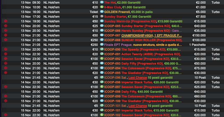Select Finale EPT Prague tournament name
This screenshot has height=117, width=224.
(143, 45)
